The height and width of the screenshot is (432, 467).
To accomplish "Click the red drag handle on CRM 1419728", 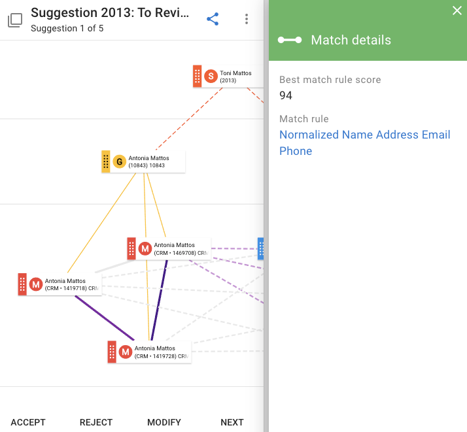I will [112, 352].
